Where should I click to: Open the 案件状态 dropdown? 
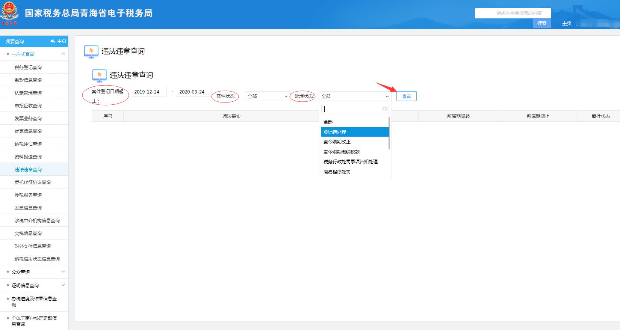click(267, 96)
